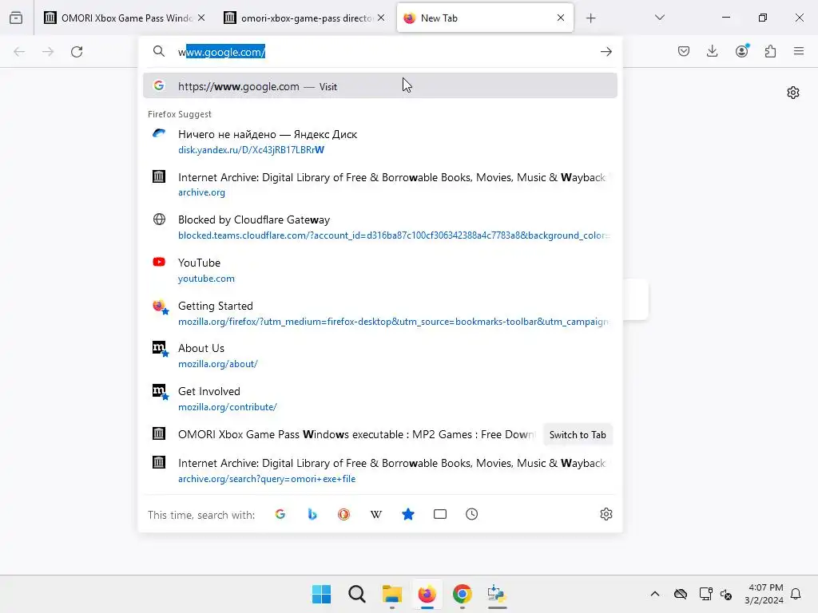Image resolution: width=818 pixels, height=613 pixels.
Task: Open the archive.org Internet Archive suggestion
Action: click(x=379, y=184)
